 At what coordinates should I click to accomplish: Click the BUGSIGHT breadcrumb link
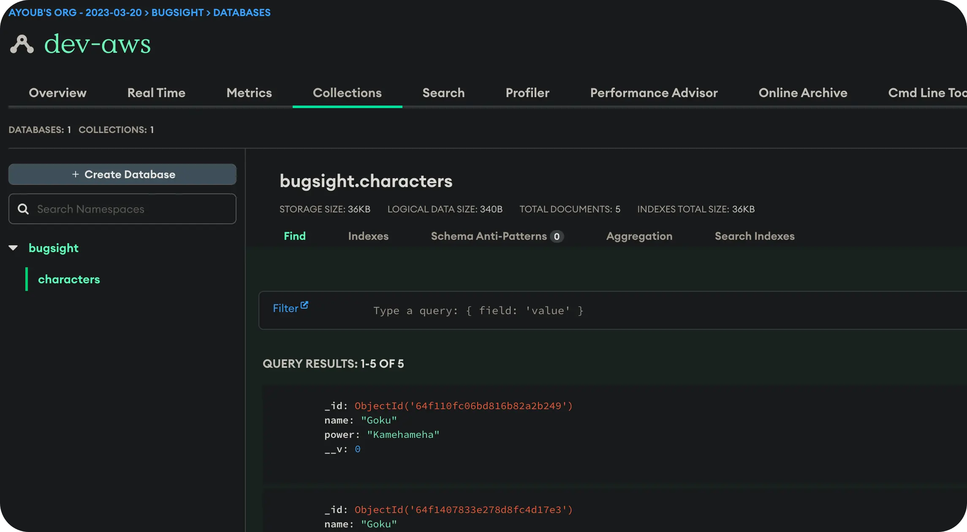[177, 13]
